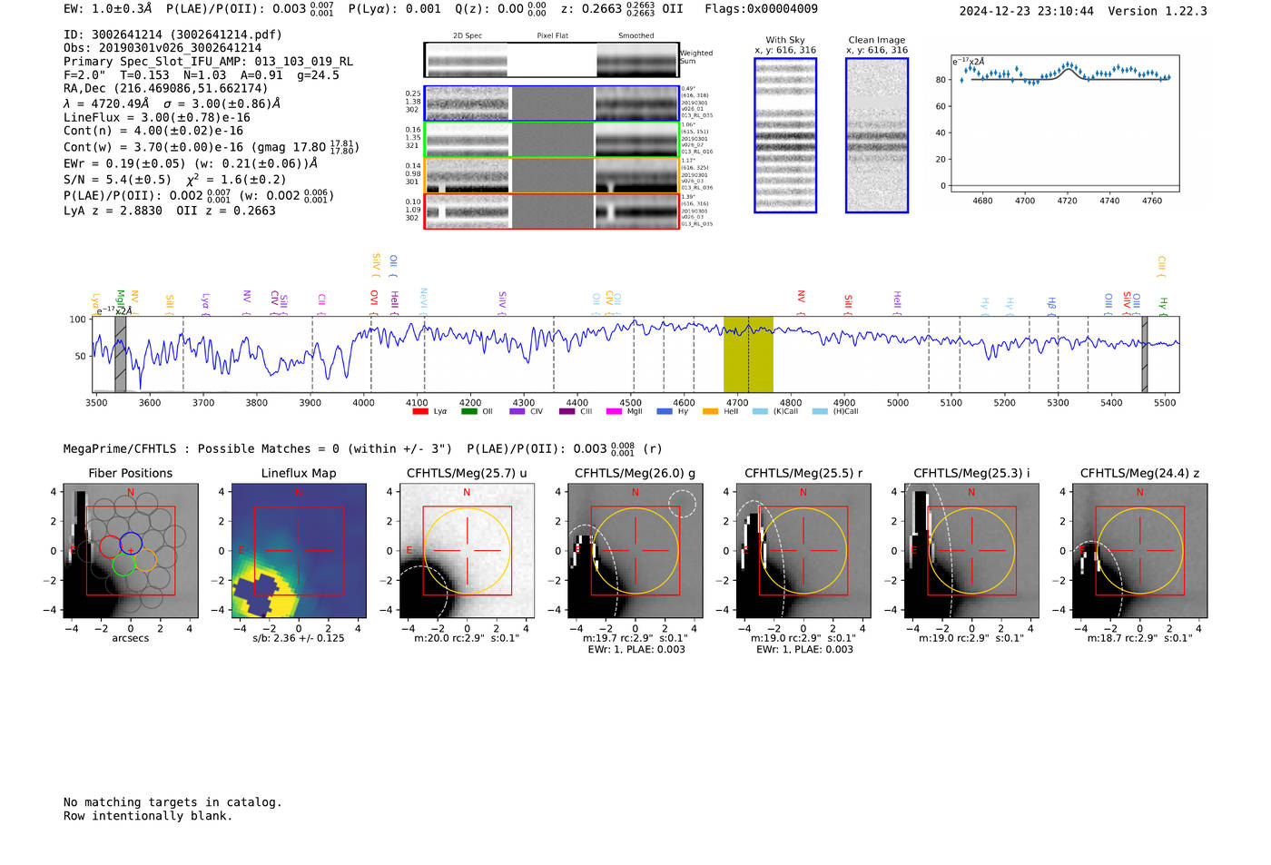
Task: Select the timestamp '2024-12-23 23:10:44'
Action: coord(1027,11)
